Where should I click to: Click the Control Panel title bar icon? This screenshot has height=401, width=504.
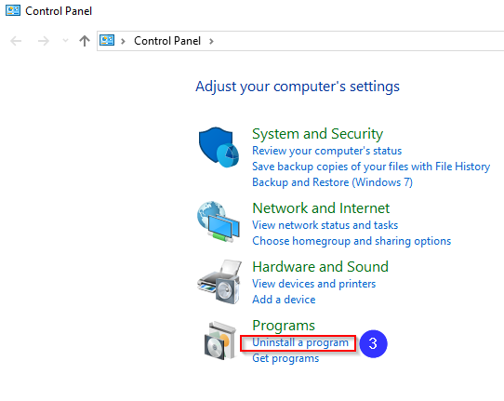13,10
